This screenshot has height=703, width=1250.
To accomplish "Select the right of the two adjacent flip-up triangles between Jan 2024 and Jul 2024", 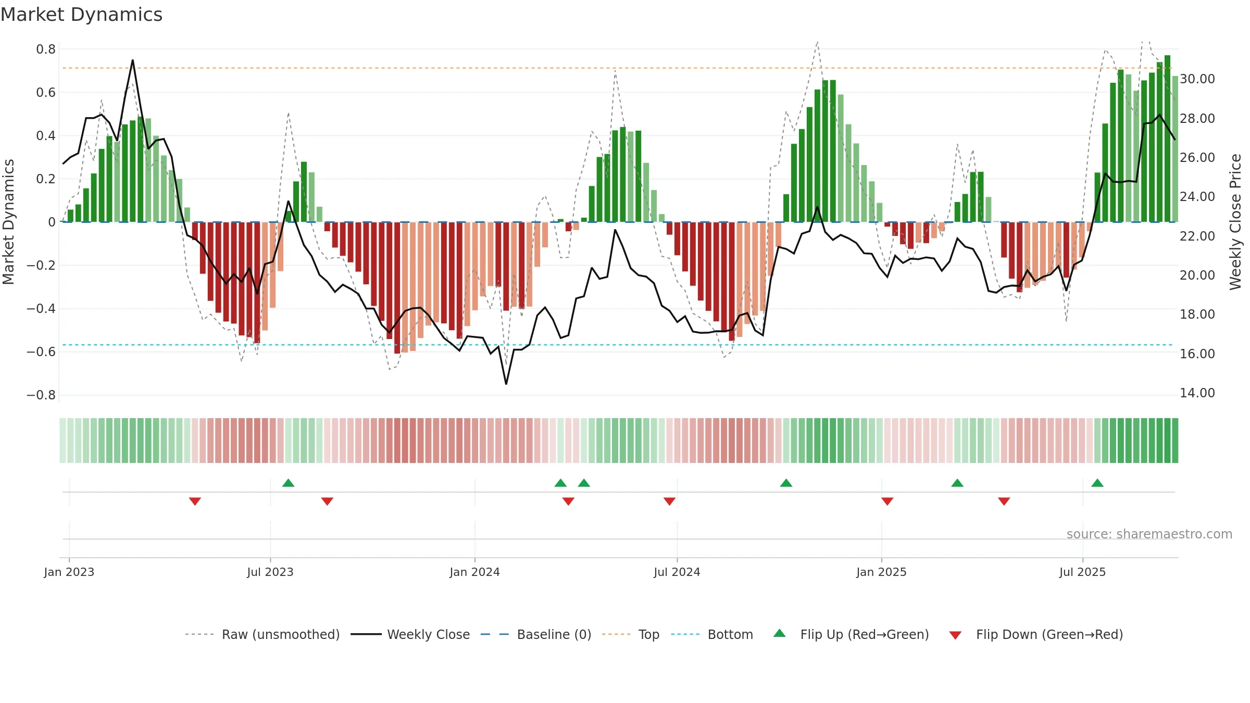I will (x=584, y=483).
